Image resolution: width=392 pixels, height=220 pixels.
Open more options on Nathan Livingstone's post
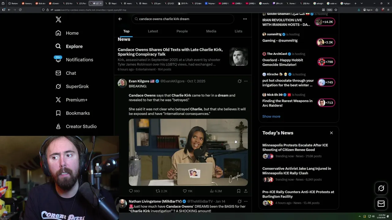tap(246, 201)
